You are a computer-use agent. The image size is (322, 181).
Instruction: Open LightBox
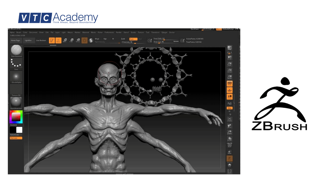point(28,40)
